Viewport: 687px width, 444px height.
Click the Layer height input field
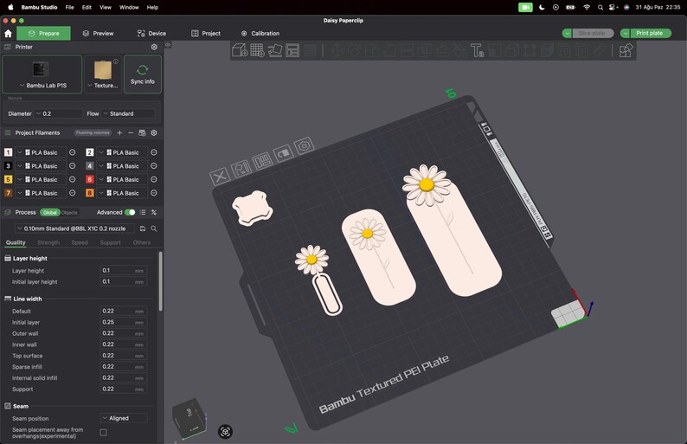point(123,270)
